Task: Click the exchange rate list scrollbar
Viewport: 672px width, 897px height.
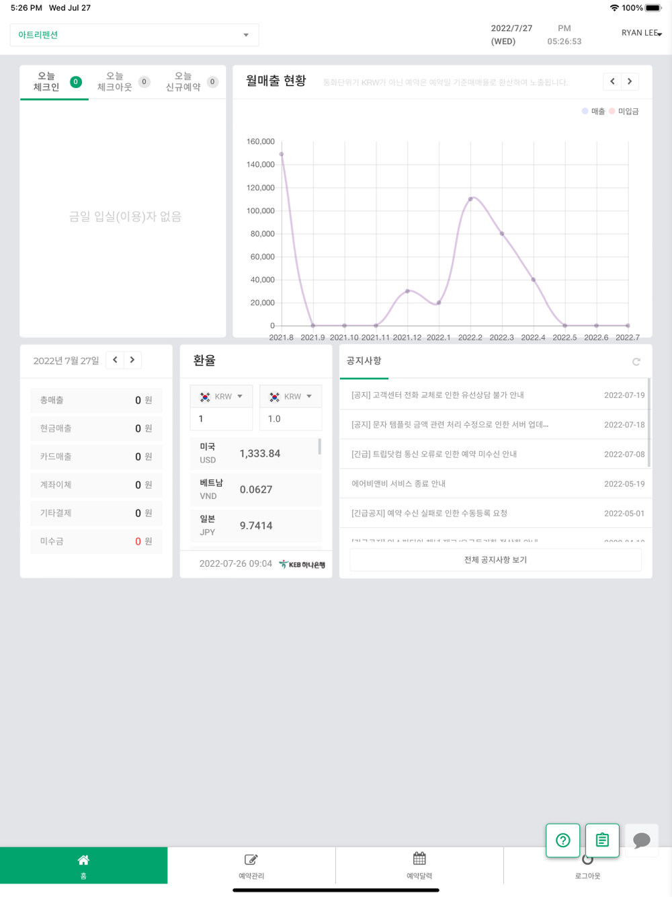Action: [x=320, y=446]
